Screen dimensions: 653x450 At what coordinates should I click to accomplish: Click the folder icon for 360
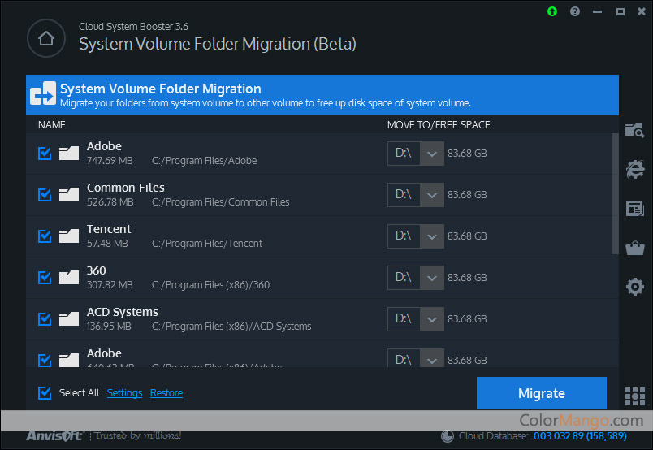(69, 278)
